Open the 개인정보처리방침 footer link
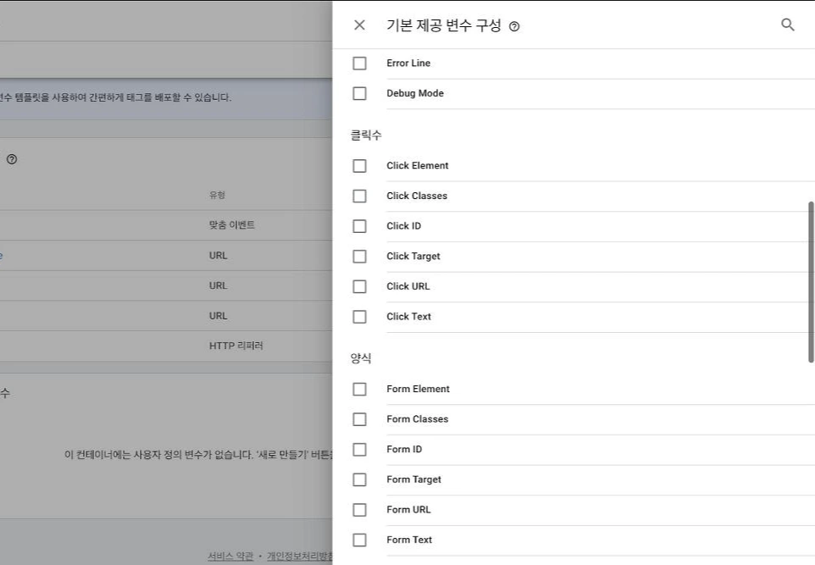Screen dimensions: 815x565 [299, 557]
